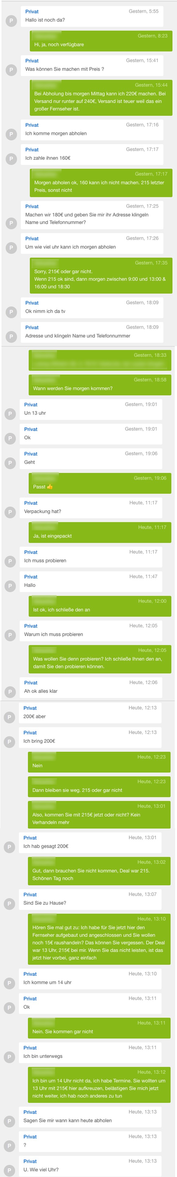Click the 'Gestern, 5:55' timestamp
This screenshot has height=1177, width=177.
click(x=144, y=11)
